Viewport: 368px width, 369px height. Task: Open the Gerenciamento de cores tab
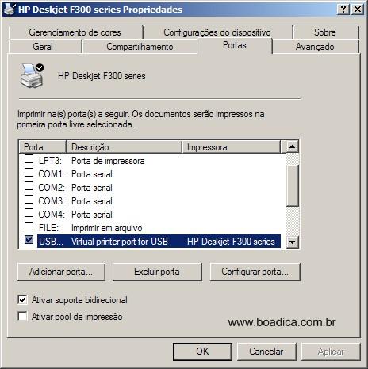tap(75, 32)
